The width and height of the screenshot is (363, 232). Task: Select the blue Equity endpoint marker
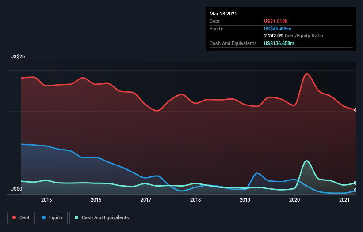[355, 191]
